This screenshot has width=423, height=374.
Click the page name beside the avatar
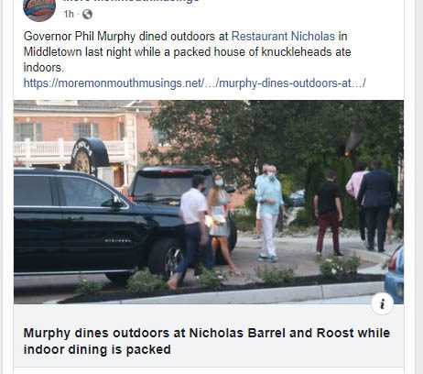click(131, 1)
